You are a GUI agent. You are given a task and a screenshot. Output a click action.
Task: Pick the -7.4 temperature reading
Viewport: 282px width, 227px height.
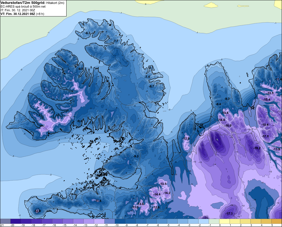pyautogui.click(x=147, y=77)
